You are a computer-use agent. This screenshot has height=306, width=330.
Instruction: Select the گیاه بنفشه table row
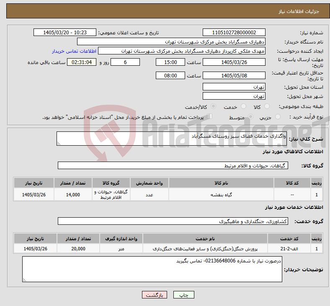click(x=168, y=195)
